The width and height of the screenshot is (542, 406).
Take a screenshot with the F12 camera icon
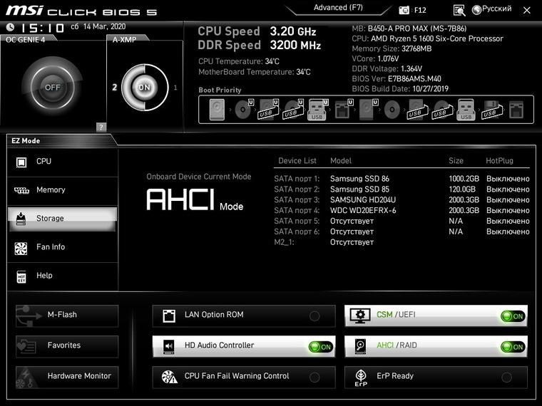click(x=404, y=10)
